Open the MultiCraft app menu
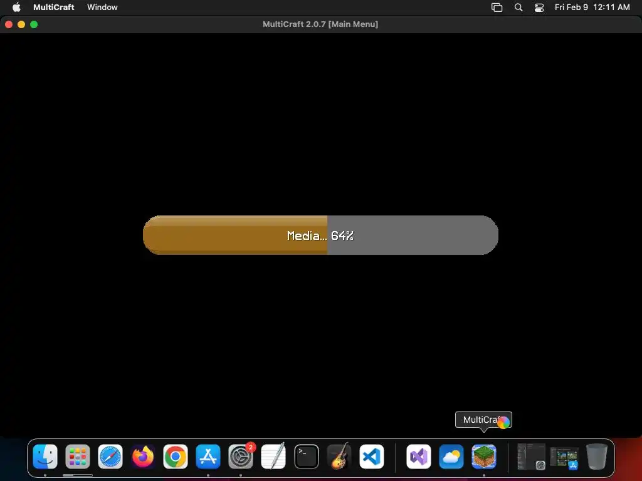 point(54,7)
